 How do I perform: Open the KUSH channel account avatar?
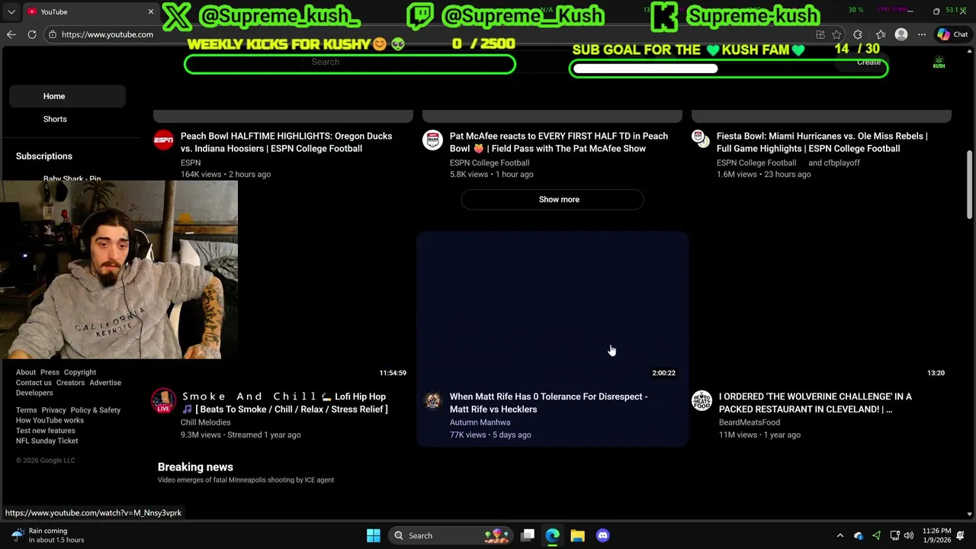939,63
